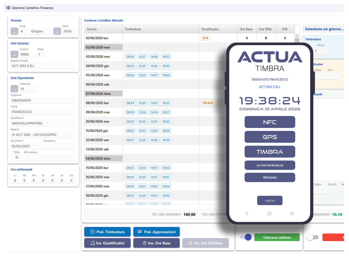Tap the phone recent apps icon

[x=292, y=213]
